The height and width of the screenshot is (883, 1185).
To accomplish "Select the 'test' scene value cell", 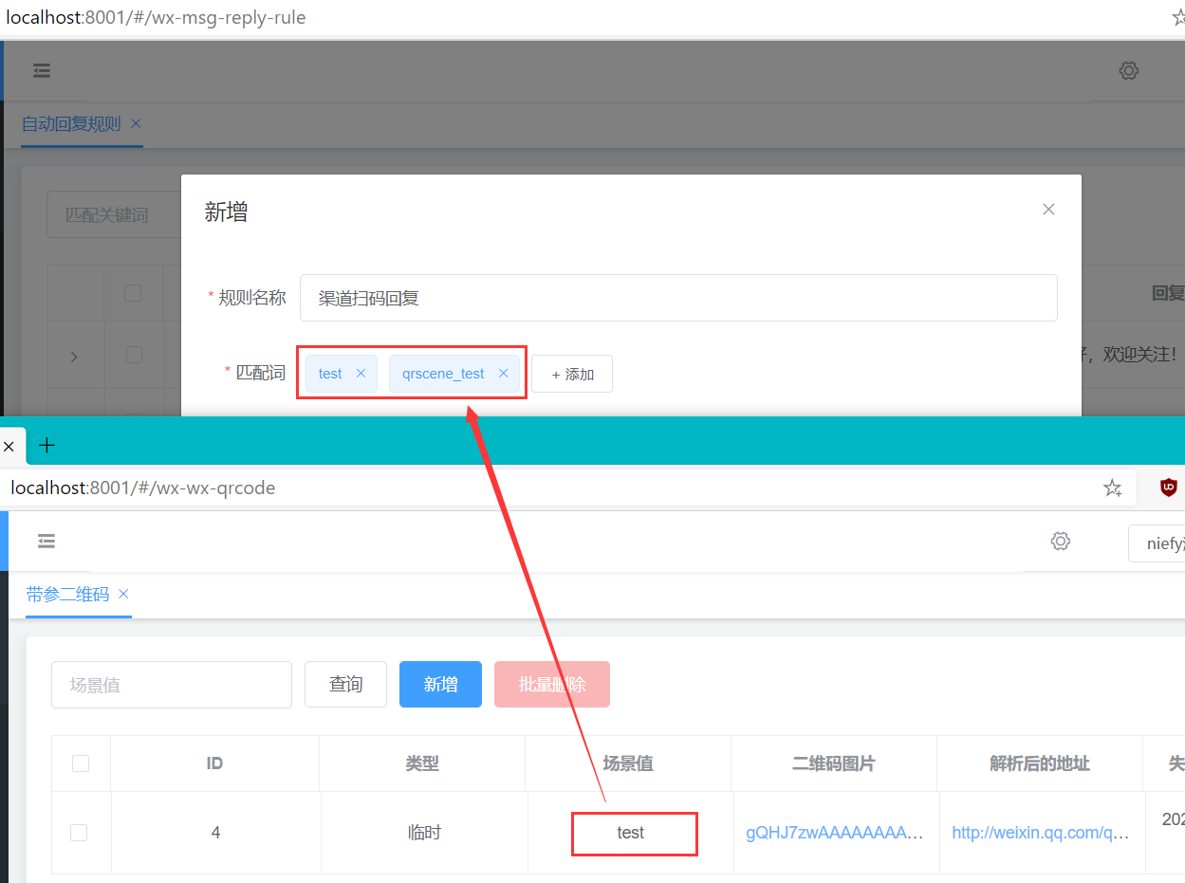I will [x=631, y=833].
